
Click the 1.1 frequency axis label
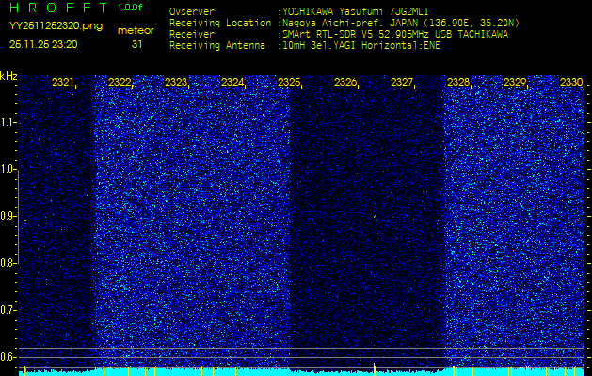pyautogui.click(x=8, y=122)
